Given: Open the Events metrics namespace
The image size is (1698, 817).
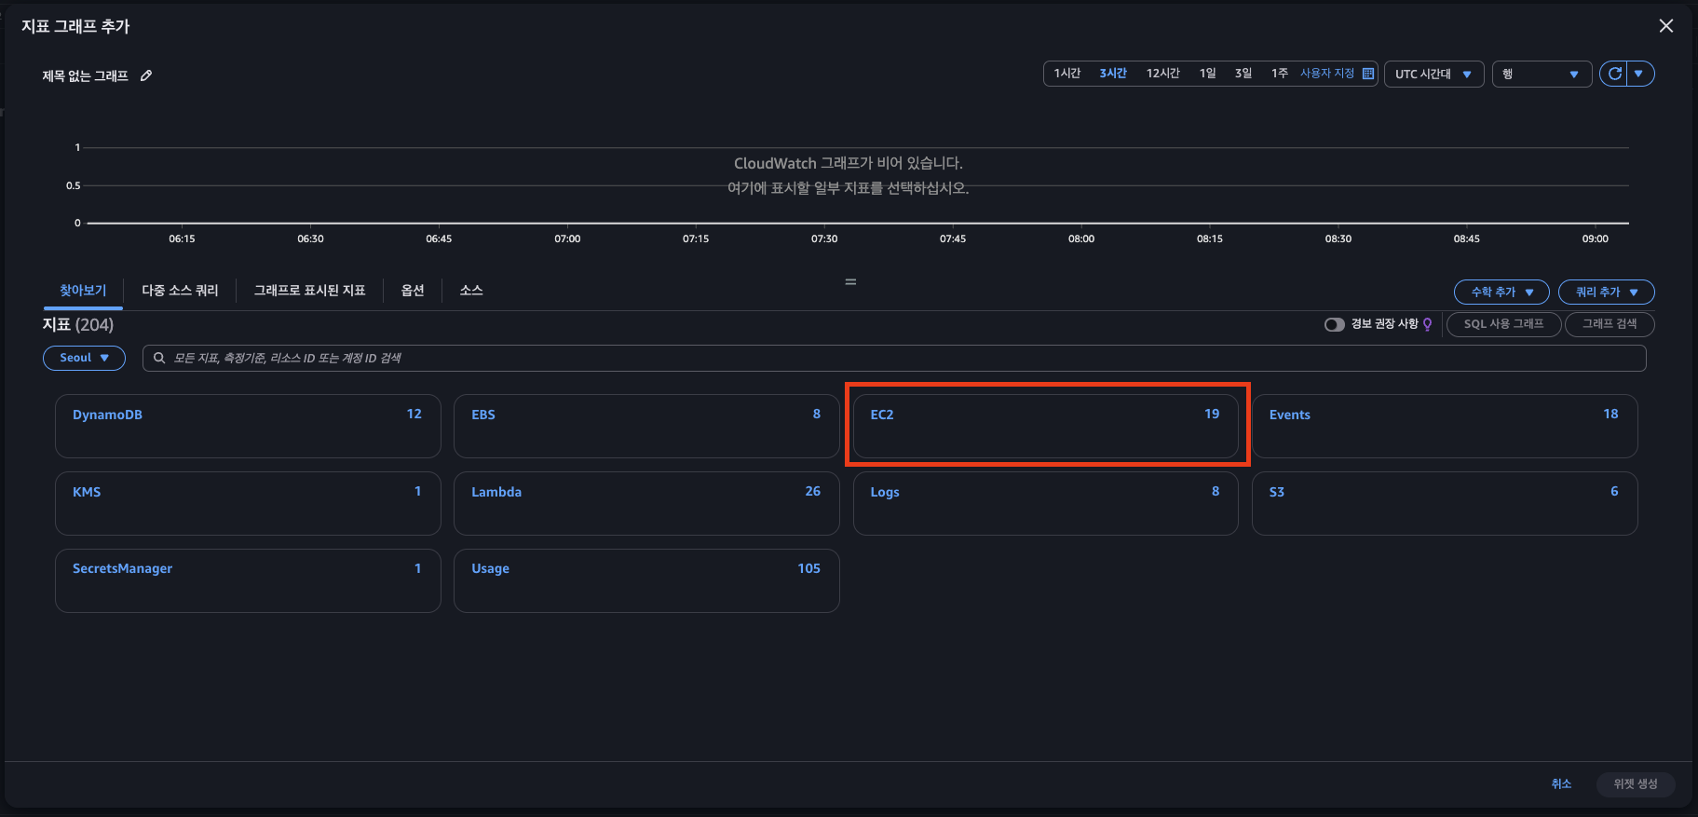Looking at the screenshot, I should (x=1445, y=426).
